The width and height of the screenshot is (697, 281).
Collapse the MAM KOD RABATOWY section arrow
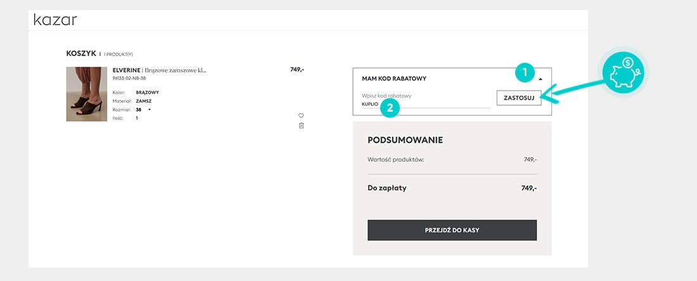[540, 79]
